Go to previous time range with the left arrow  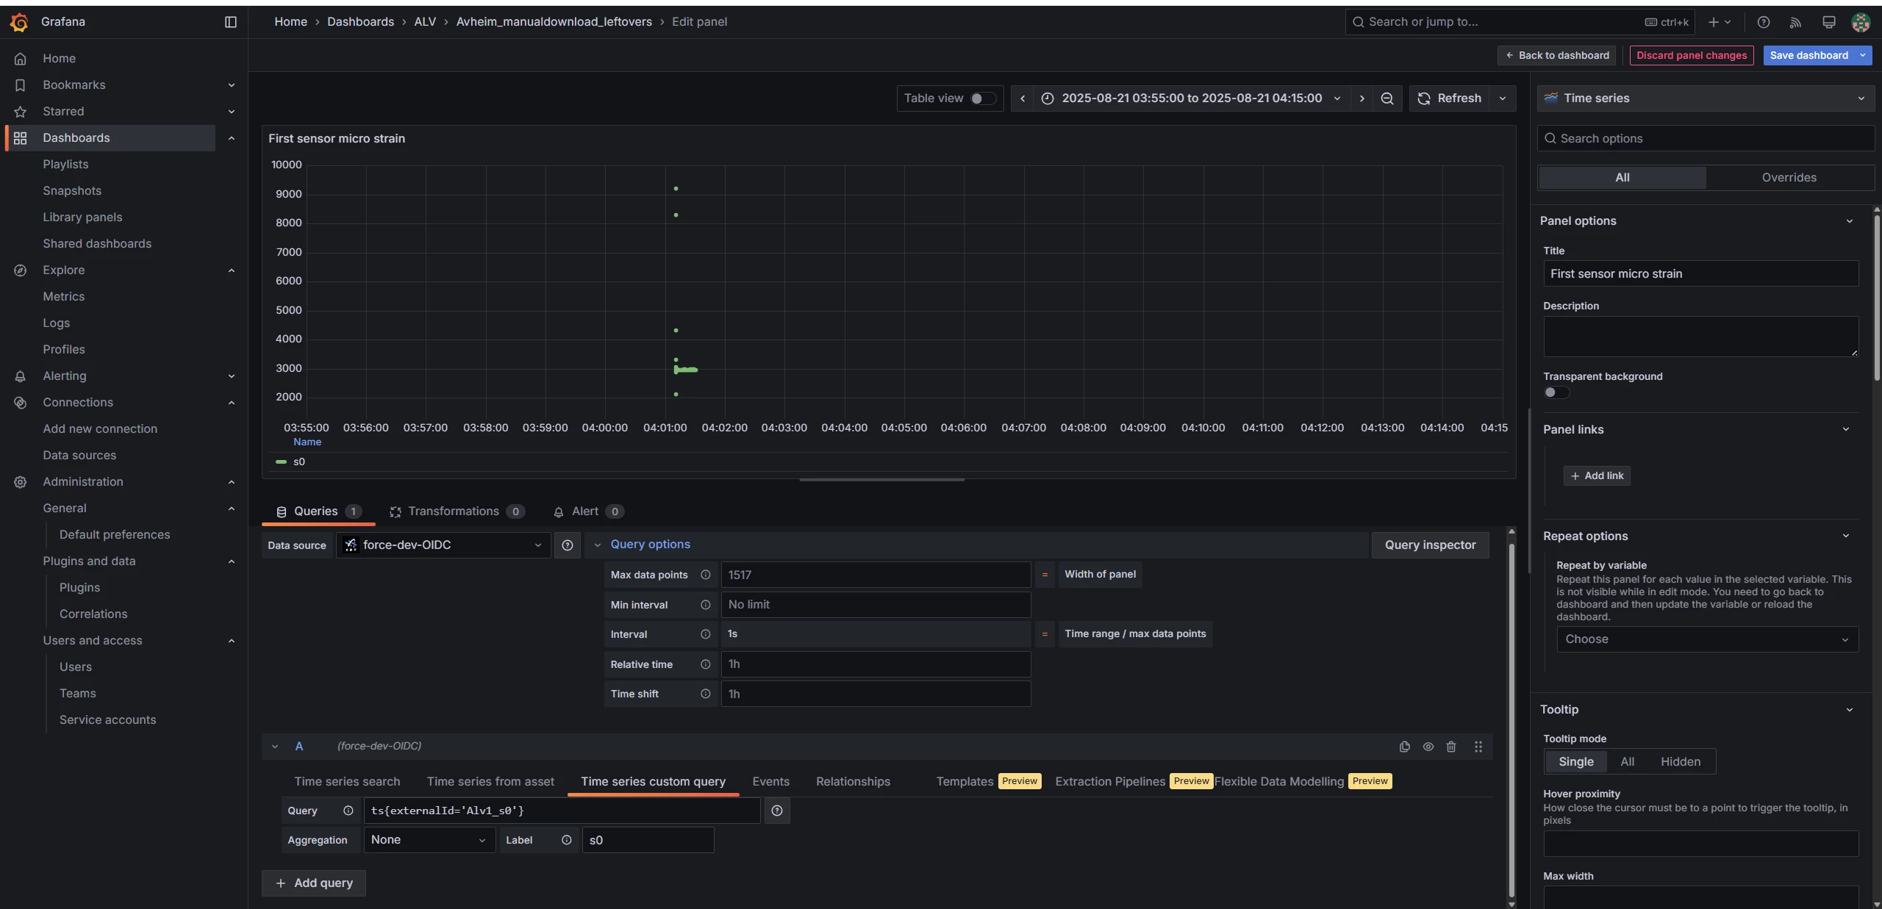click(1022, 98)
